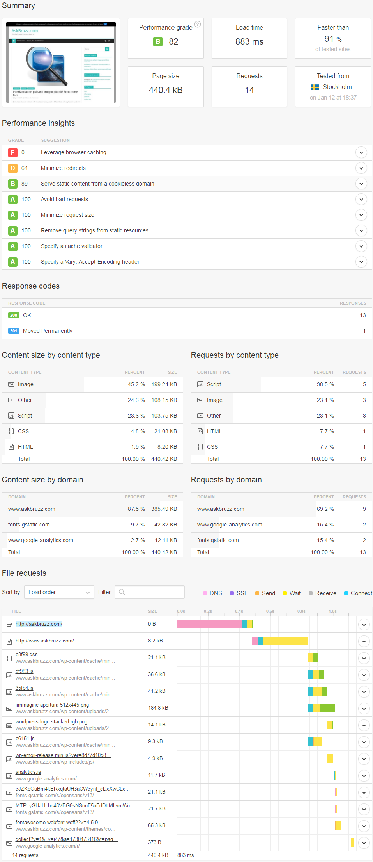The width and height of the screenshot is (373, 862).
Task: Click the Sweden flag icon beside Stockholm
Action: [315, 87]
